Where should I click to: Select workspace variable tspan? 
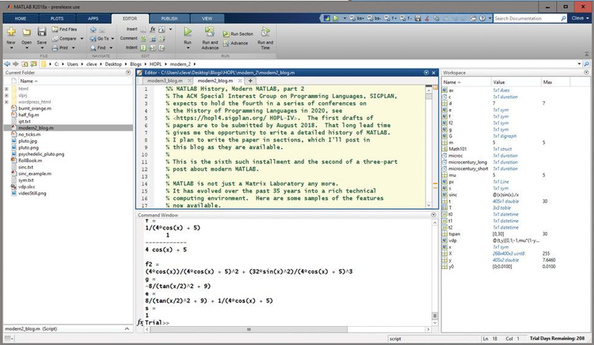click(x=455, y=233)
